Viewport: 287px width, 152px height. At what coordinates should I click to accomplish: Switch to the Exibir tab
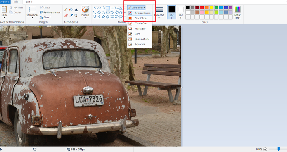tap(29, 2)
